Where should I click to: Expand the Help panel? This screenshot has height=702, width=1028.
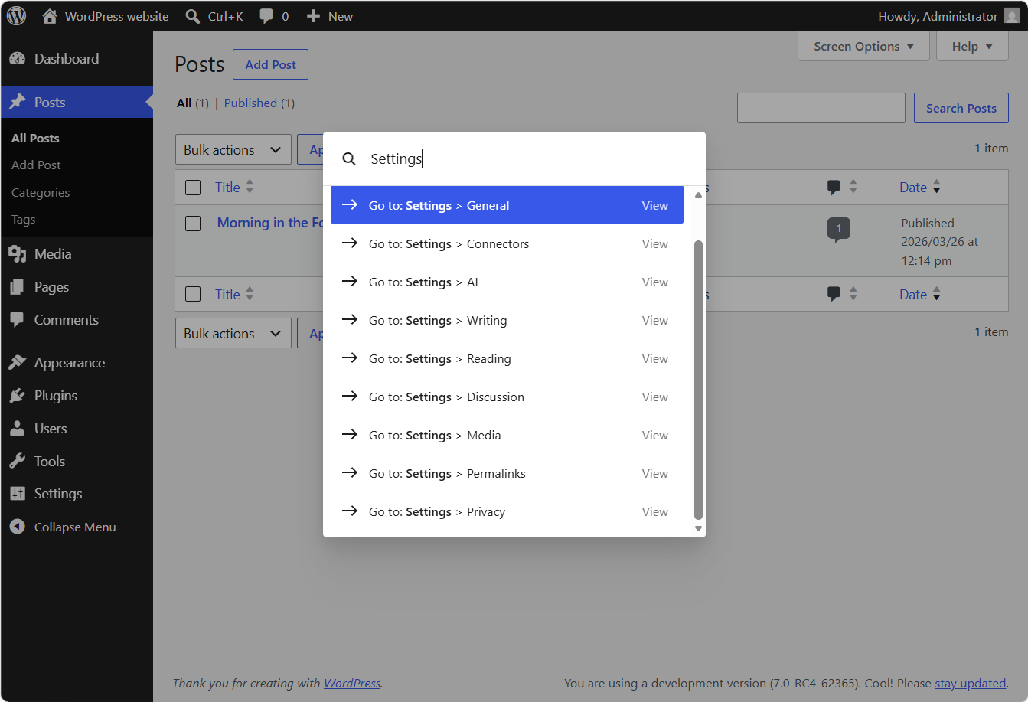point(972,46)
